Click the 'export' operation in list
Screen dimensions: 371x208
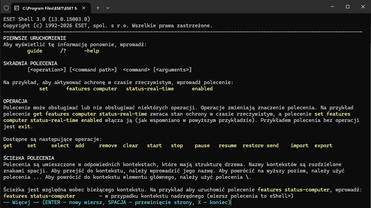click(x=323, y=146)
